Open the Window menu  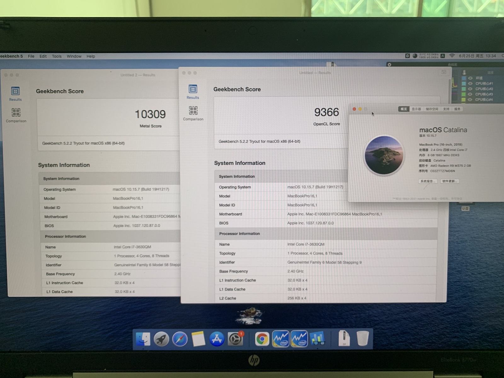(74, 56)
